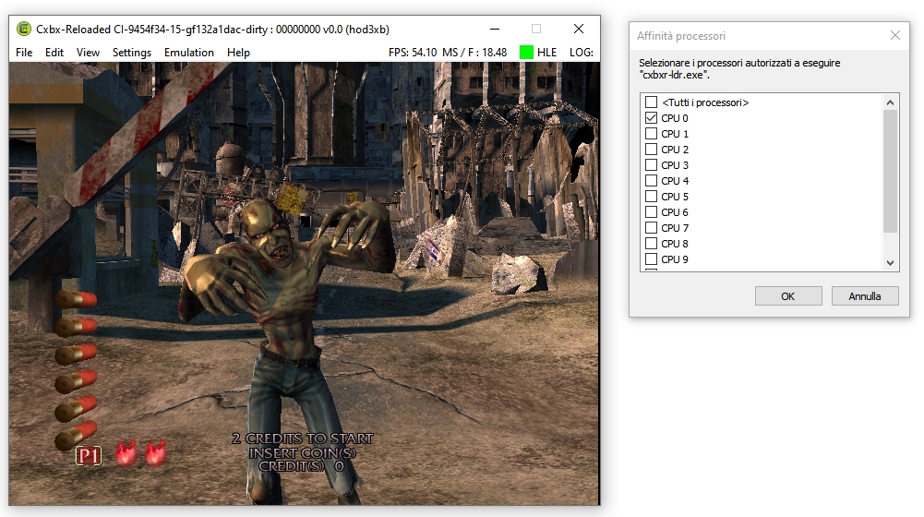
Task: Tick the CPU 3 checkbox
Action: (651, 165)
